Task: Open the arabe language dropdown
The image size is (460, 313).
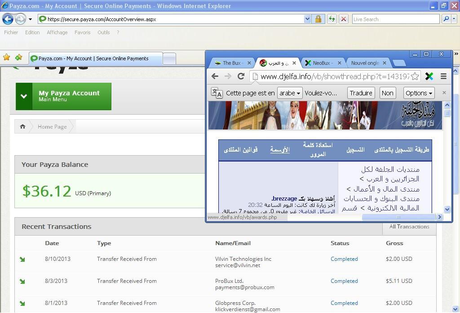Action: tap(290, 93)
